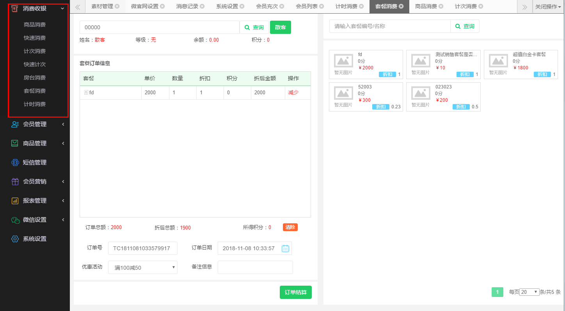Viewport: 565px width, 311px height.
Task: Expand the 商品管理 menu section
Action: tap(63, 143)
